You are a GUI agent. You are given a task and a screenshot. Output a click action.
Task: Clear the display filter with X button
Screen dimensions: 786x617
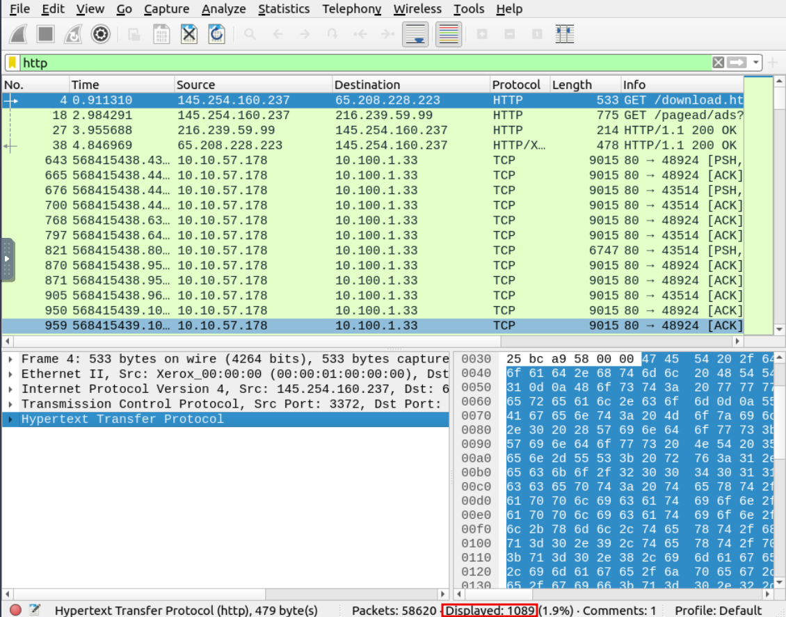click(x=719, y=63)
